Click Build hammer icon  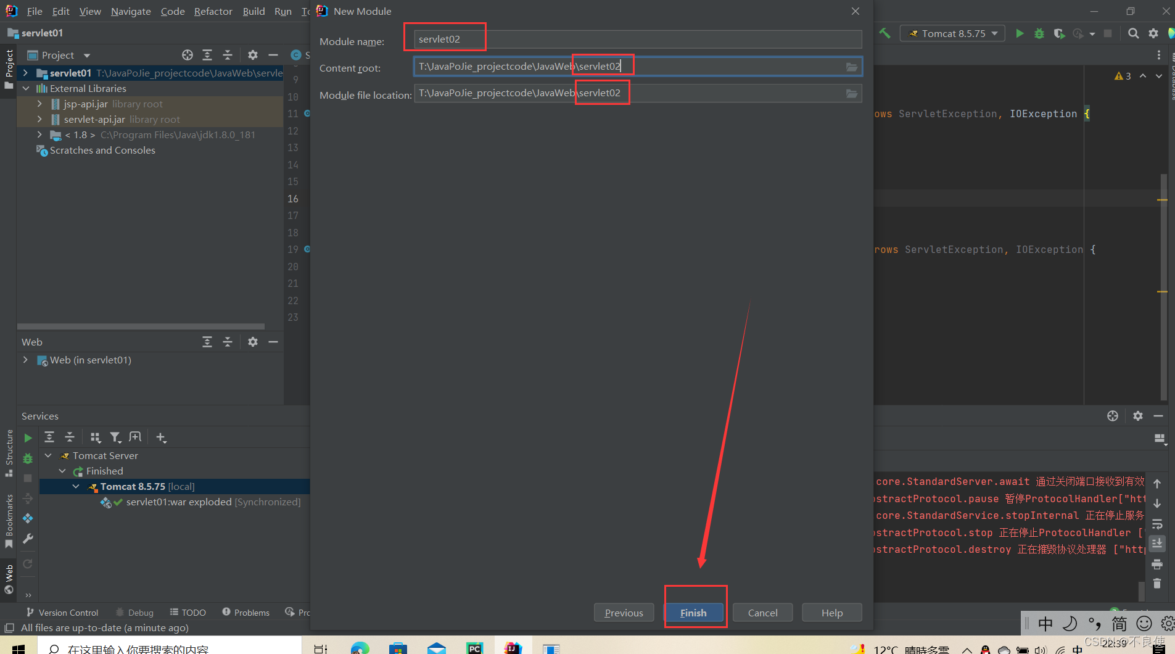885,33
